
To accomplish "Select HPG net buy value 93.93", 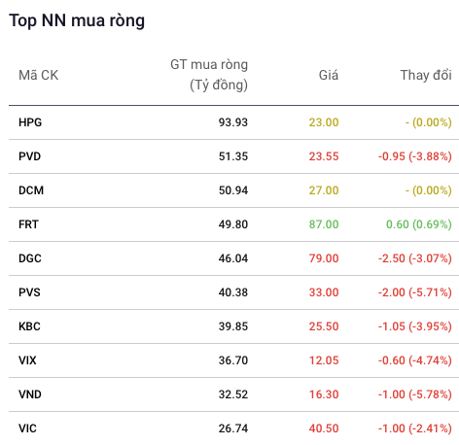I will click(x=233, y=122).
